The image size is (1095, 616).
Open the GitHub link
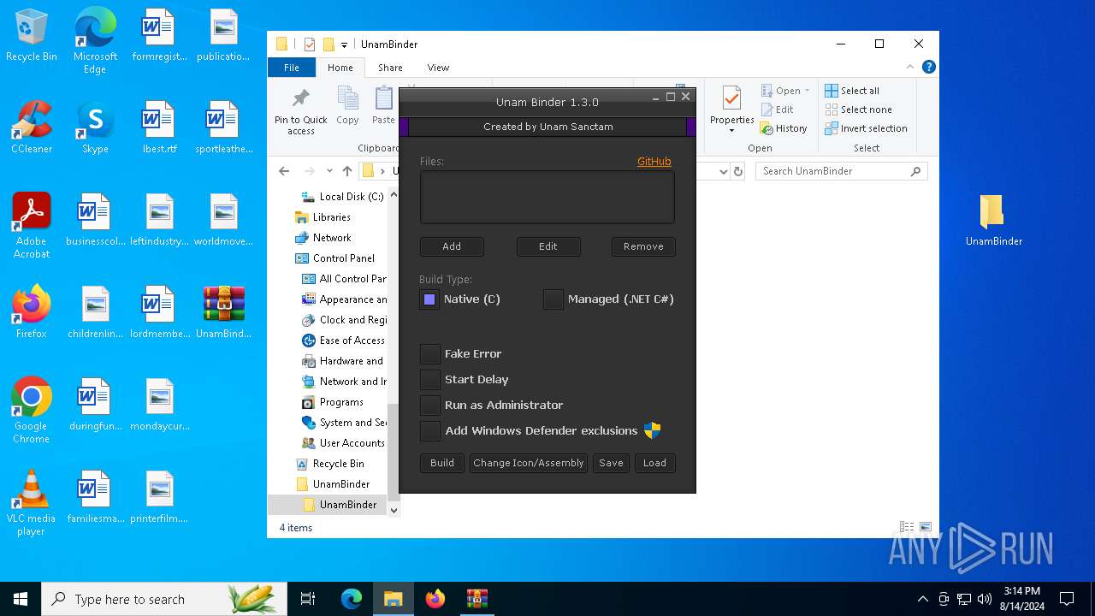[x=654, y=161]
